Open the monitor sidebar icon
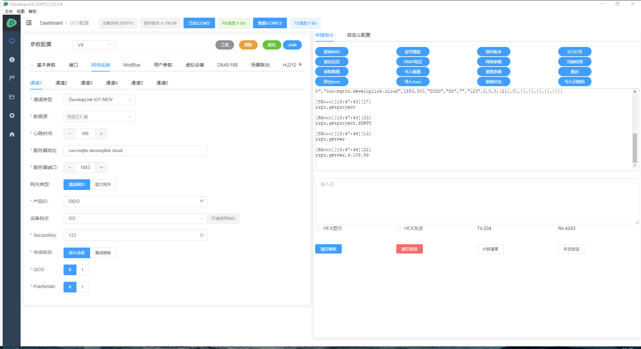Image resolution: width=641 pixels, height=349 pixels. click(x=12, y=41)
